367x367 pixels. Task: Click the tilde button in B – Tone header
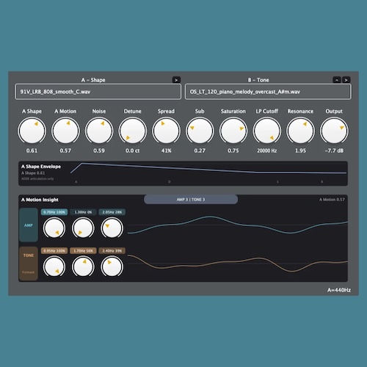(x=337, y=80)
